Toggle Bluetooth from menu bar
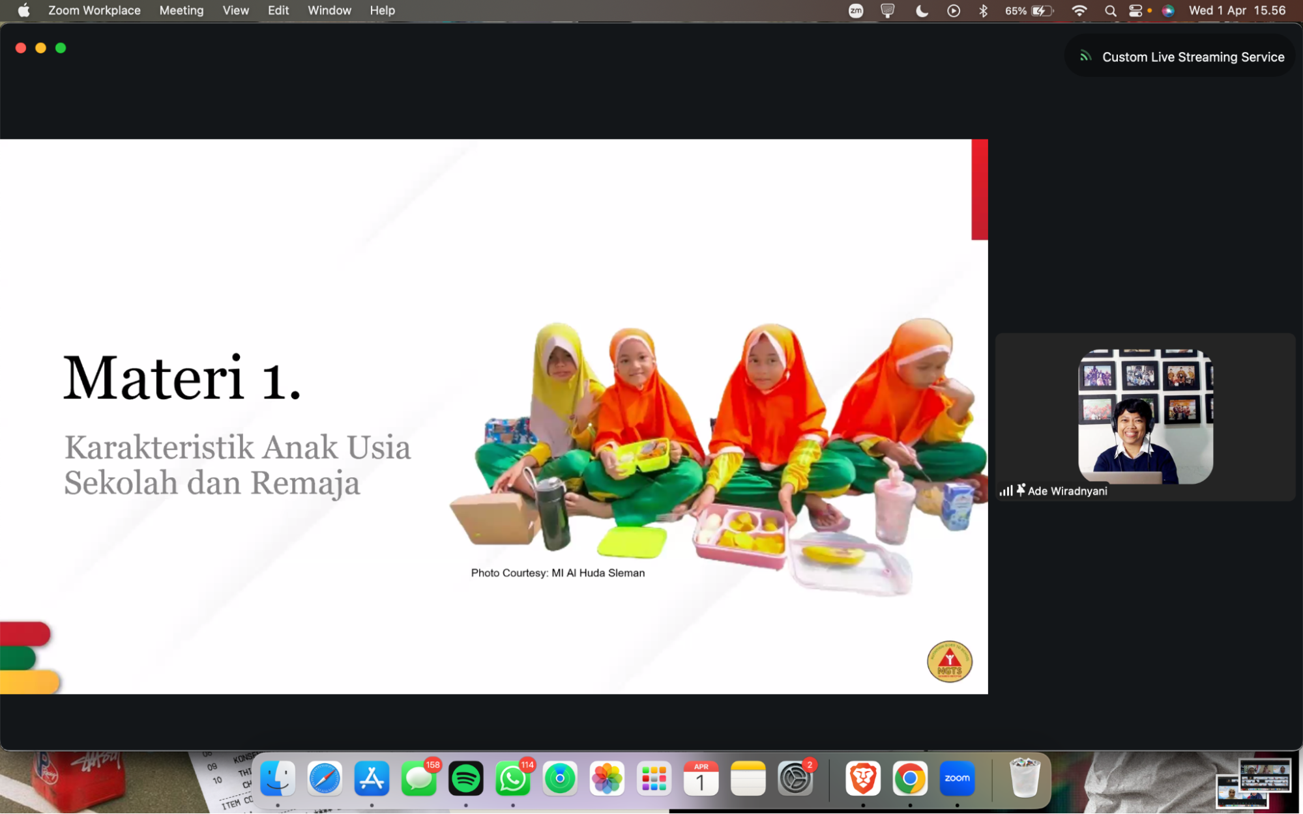1303x814 pixels. click(983, 10)
